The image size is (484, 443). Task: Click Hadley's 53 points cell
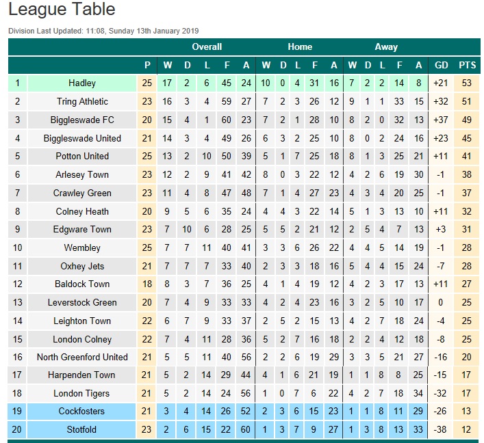pos(466,83)
